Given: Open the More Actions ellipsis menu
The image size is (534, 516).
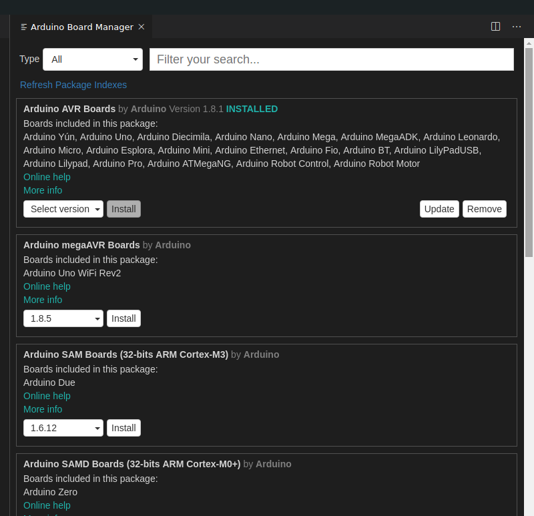Looking at the screenshot, I should coord(517,27).
